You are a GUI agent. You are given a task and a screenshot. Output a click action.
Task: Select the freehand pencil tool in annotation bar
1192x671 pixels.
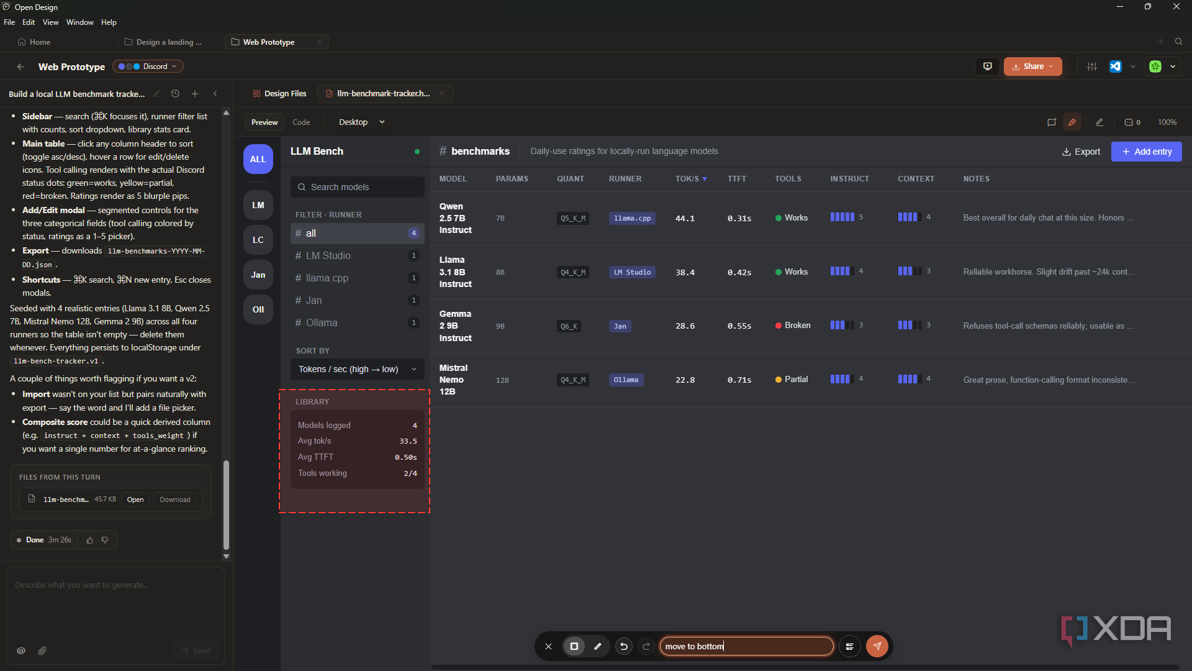(598, 646)
